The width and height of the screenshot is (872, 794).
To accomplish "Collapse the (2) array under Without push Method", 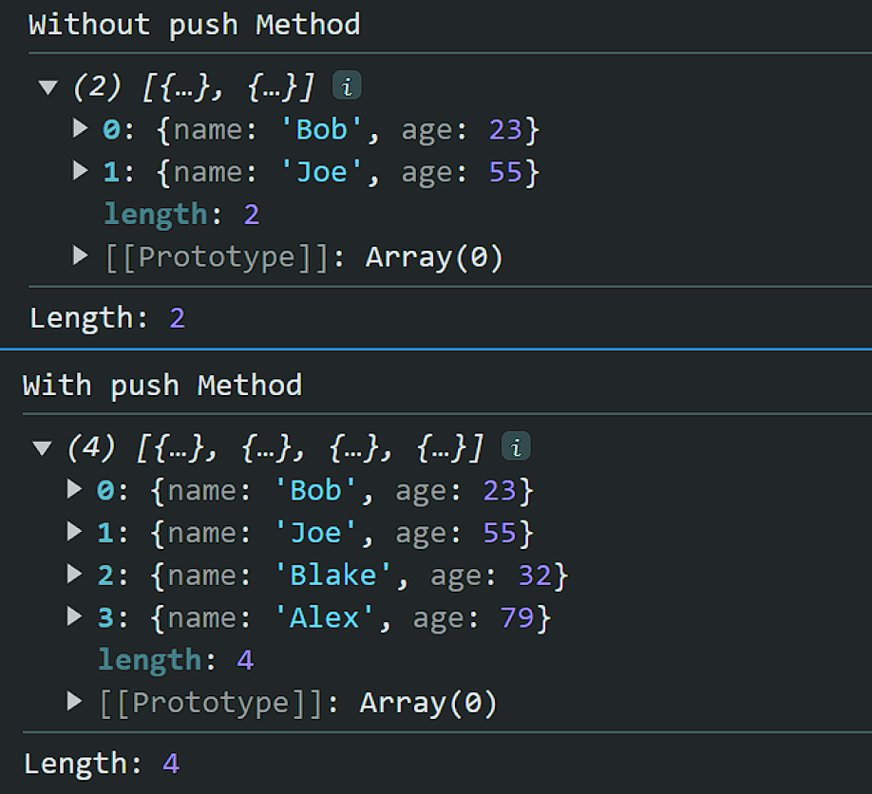I will coord(47,88).
